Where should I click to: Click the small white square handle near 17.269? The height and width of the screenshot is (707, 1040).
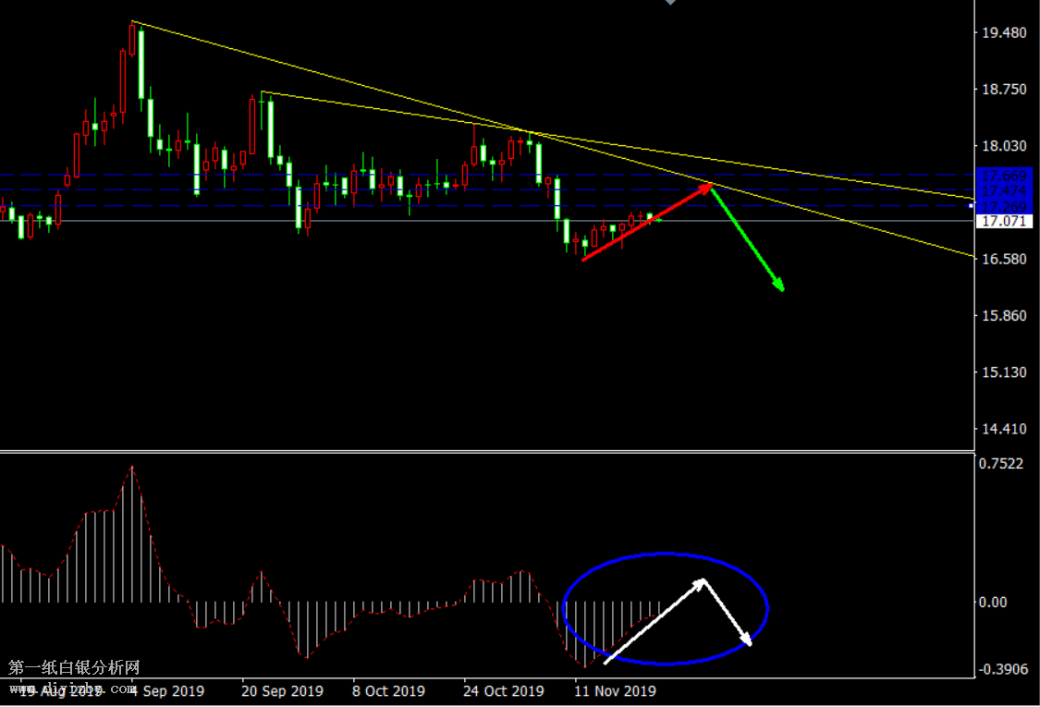pos(971,205)
